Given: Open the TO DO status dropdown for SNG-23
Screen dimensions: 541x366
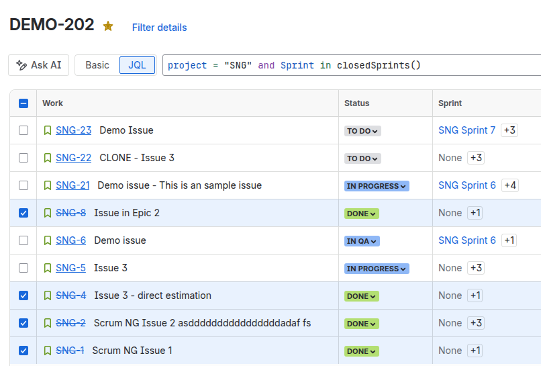Looking at the screenshot, I should [x=362, y=131].
